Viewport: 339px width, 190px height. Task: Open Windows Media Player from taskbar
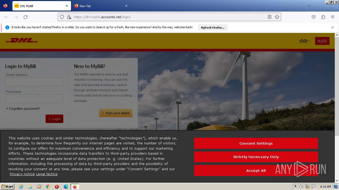[39, 187]
